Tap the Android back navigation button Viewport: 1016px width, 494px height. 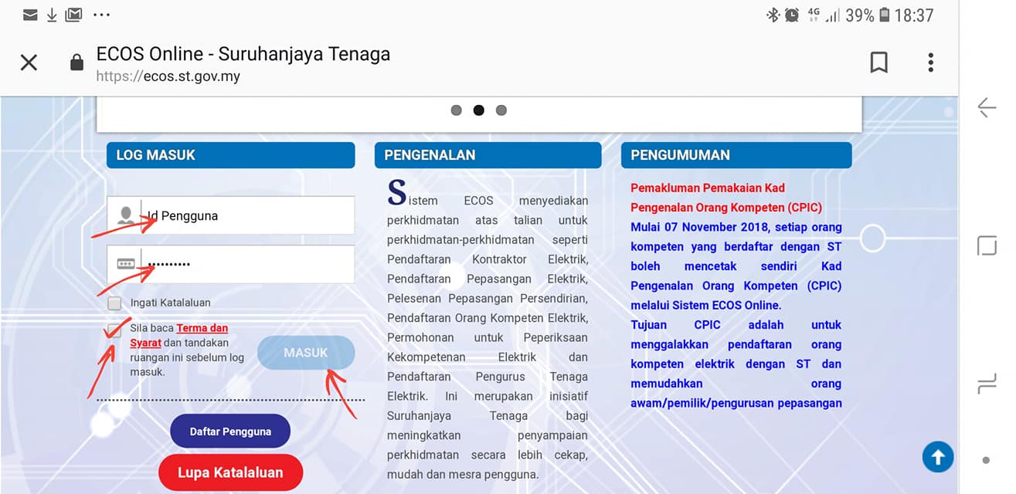[987, 107]
